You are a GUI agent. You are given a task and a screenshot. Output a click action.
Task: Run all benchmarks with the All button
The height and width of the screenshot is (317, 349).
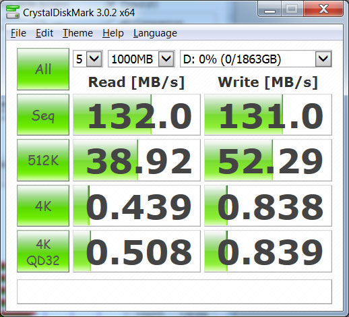43,69
